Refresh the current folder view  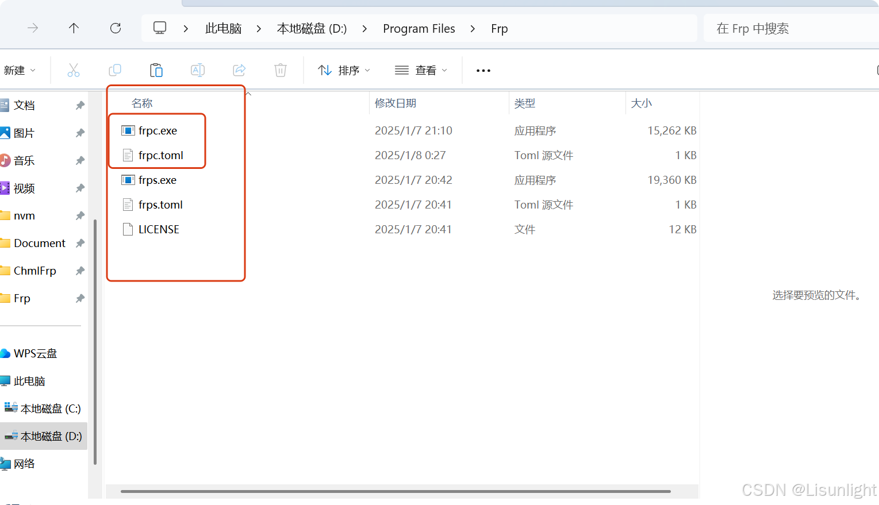pyautogui.click(x=116, y=28)
